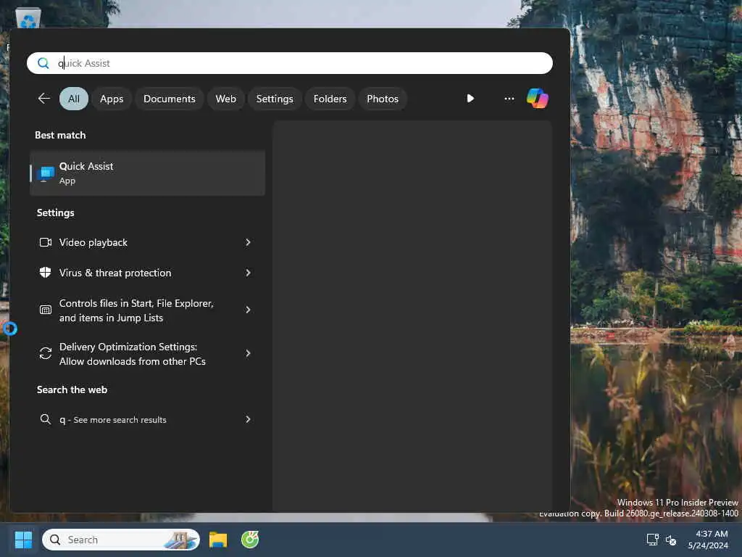Click 'q - See more search results'

(x=147, y=419)
